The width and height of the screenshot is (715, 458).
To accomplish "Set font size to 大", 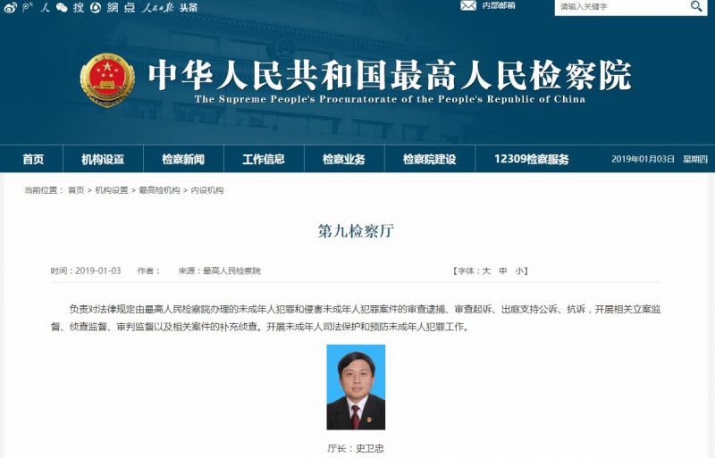I will [x=486, y=271].
